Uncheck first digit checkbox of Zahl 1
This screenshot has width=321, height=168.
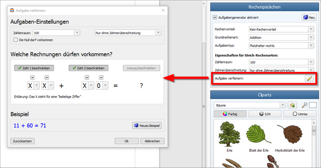click(x=32, y=77)
